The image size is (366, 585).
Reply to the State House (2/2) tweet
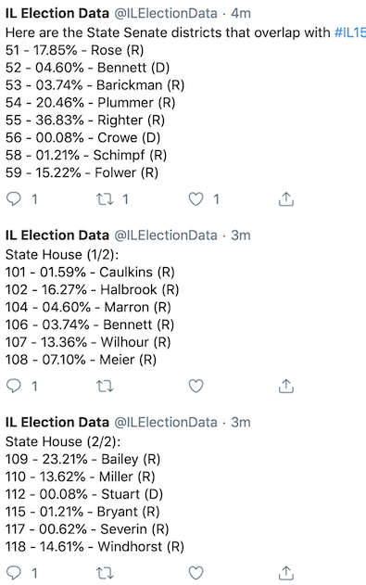[14, 573]
